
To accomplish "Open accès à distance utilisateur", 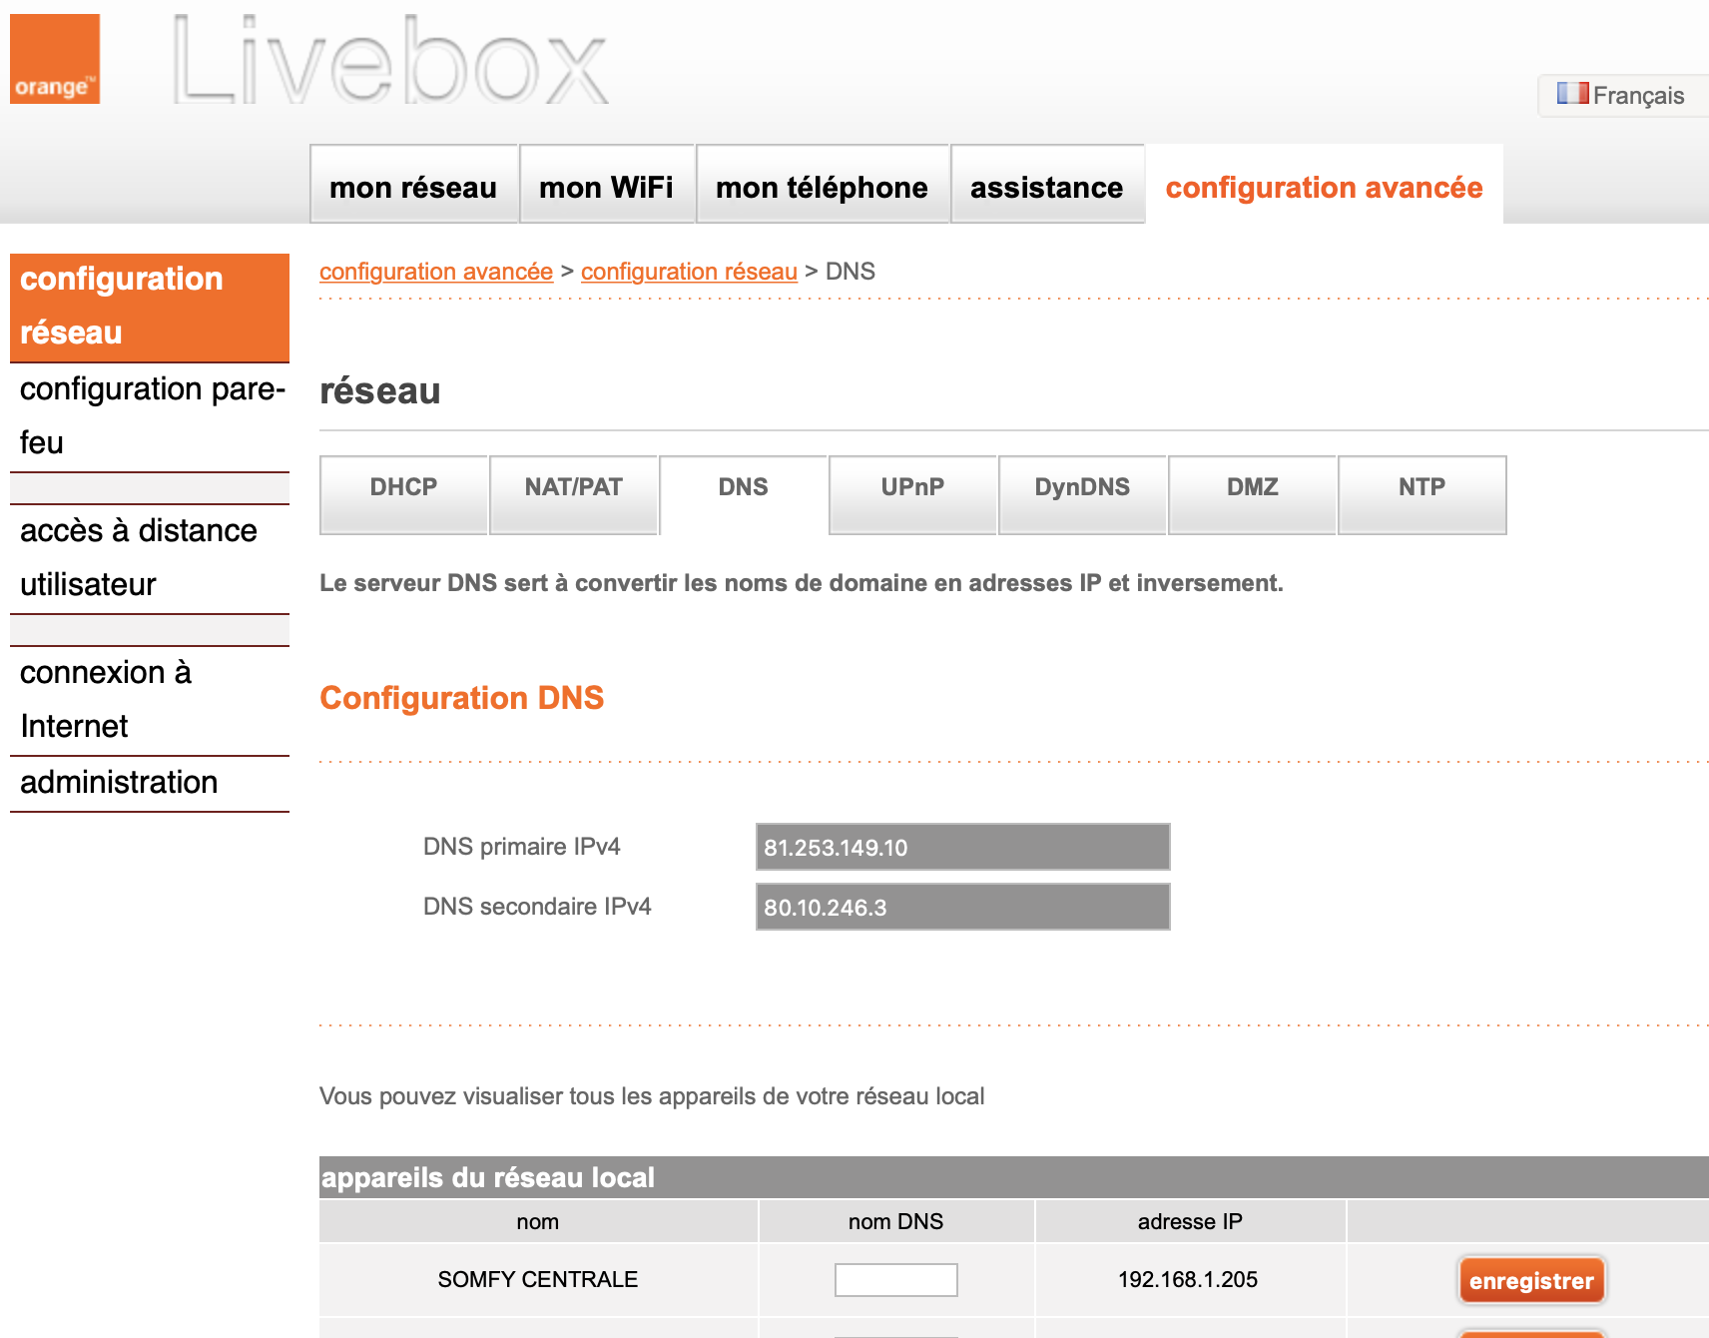I will (x=150, y=558).
